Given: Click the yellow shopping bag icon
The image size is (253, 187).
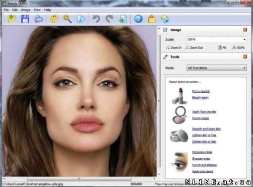Looking at the screenshot, I should coord(152,19).
